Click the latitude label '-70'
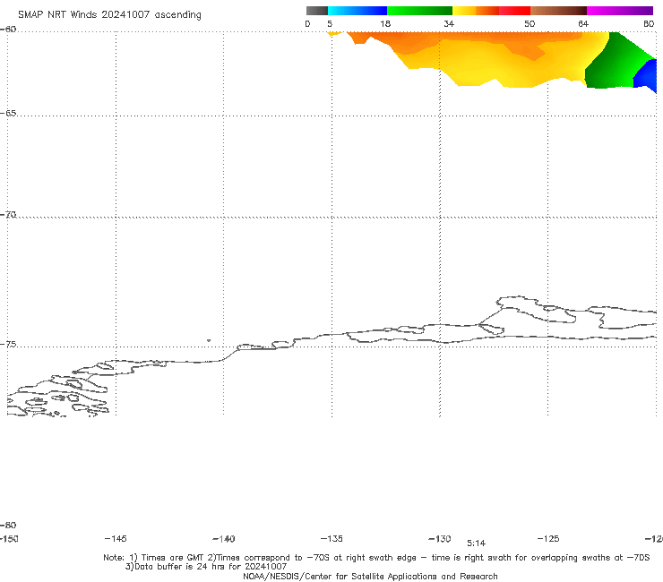 [x=8, y=215]
